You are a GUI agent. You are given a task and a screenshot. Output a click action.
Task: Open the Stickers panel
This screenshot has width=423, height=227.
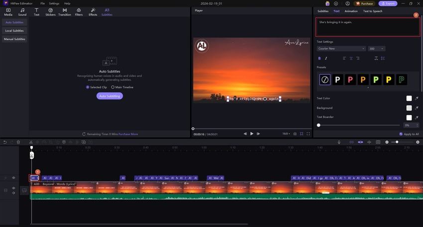[50, 12]
